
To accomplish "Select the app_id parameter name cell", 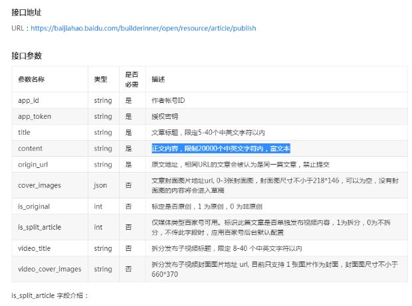I will [29, 100].
